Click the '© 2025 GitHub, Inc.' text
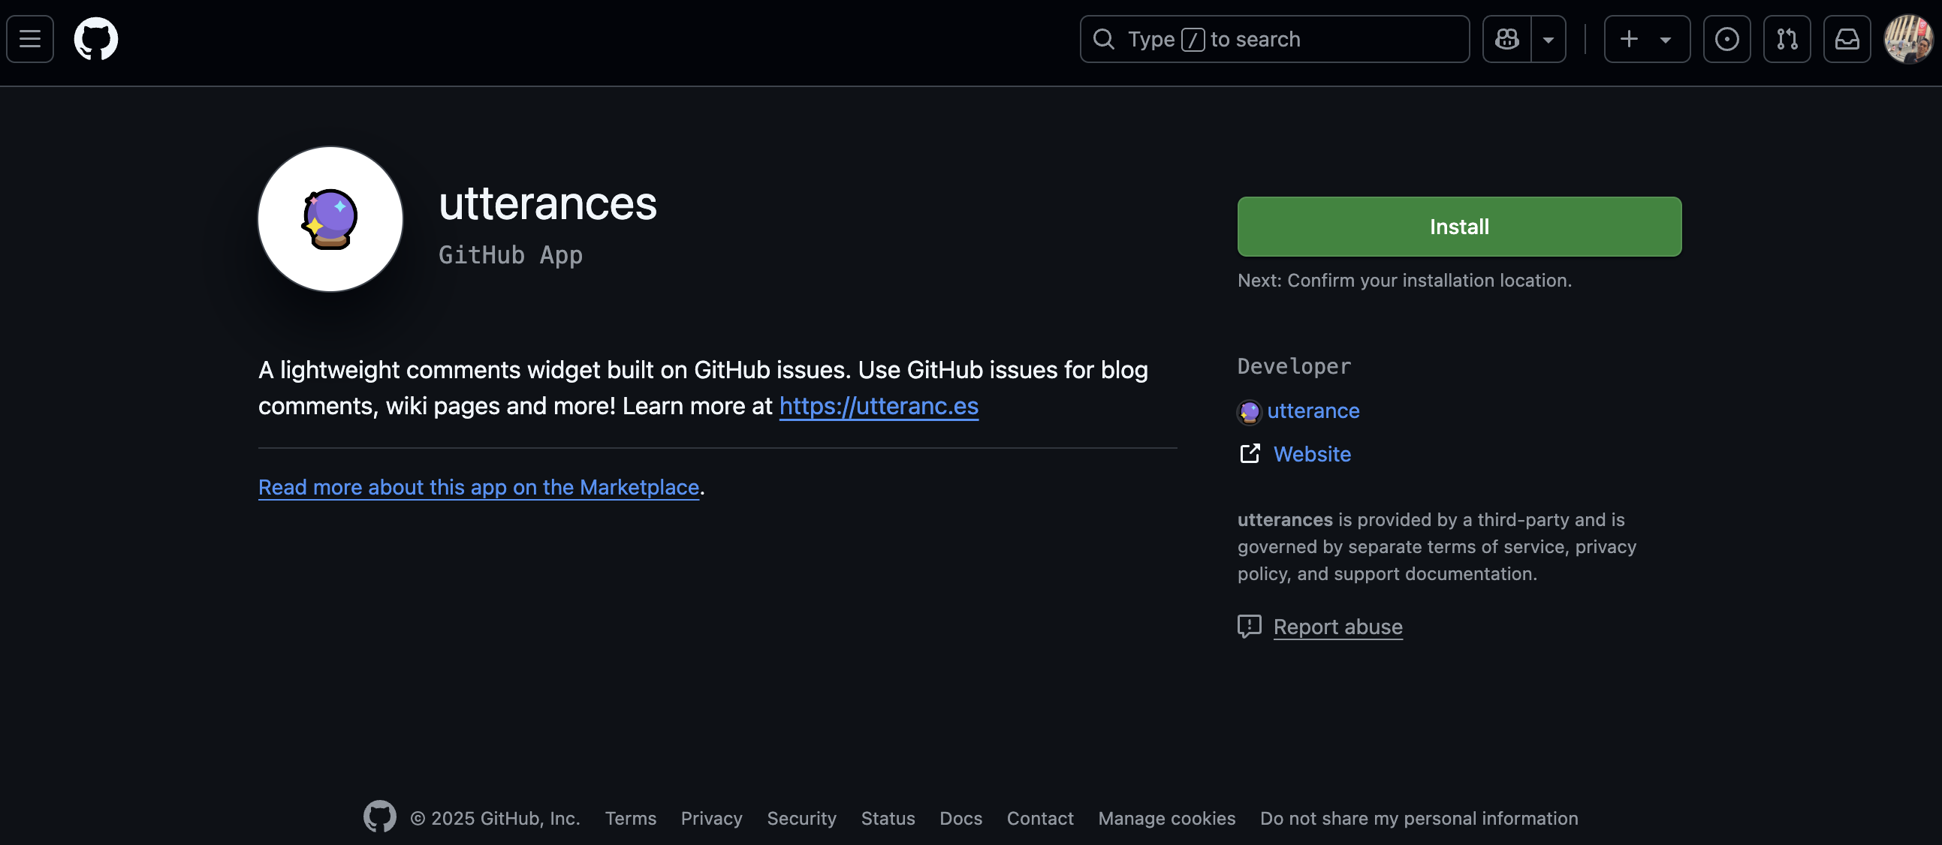Viewport: 1942px width, 845px height. click(x=496, y=818)
